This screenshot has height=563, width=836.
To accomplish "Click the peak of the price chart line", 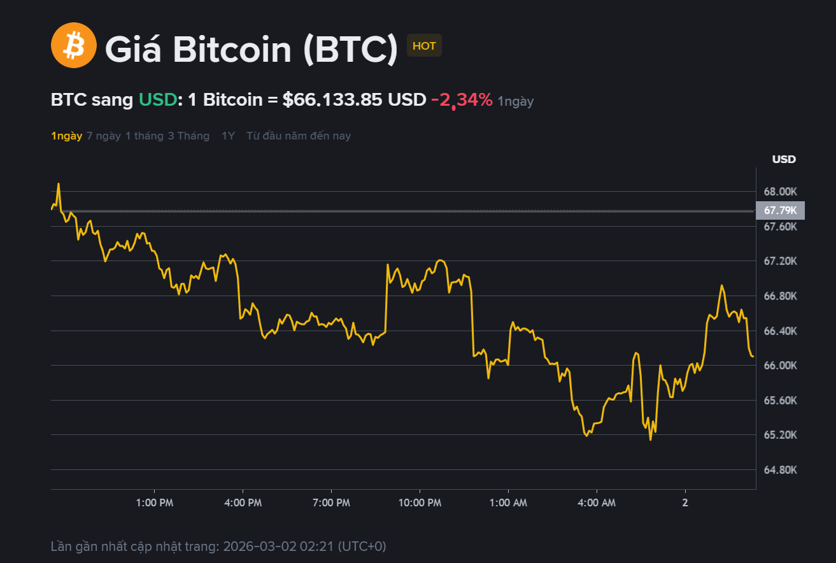I will [58, 183].
